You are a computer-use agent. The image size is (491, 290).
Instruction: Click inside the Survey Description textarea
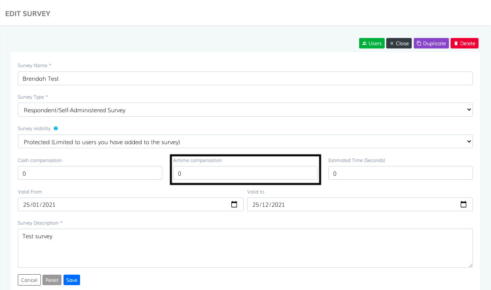(245, 248)
